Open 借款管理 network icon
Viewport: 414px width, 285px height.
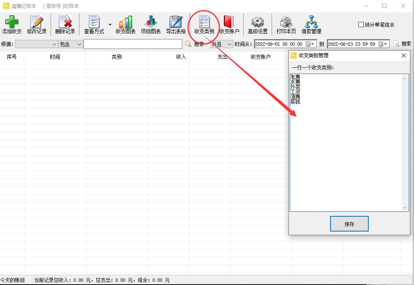coord(312,22)
